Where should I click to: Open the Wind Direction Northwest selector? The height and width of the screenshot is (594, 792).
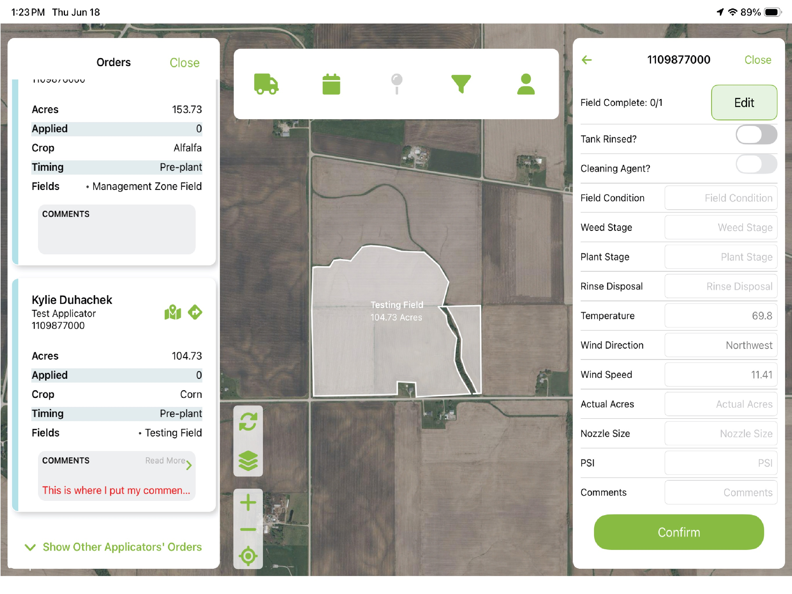point(721,345)
